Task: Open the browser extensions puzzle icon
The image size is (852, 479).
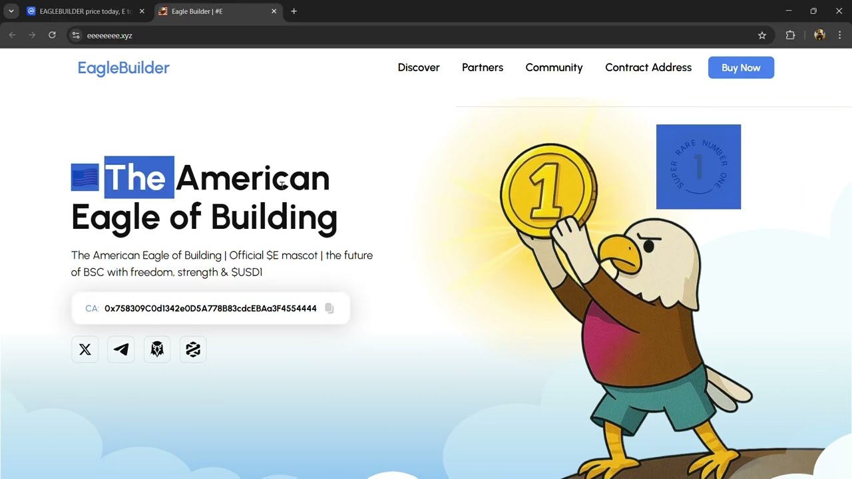Action: (x=790, y=35)
